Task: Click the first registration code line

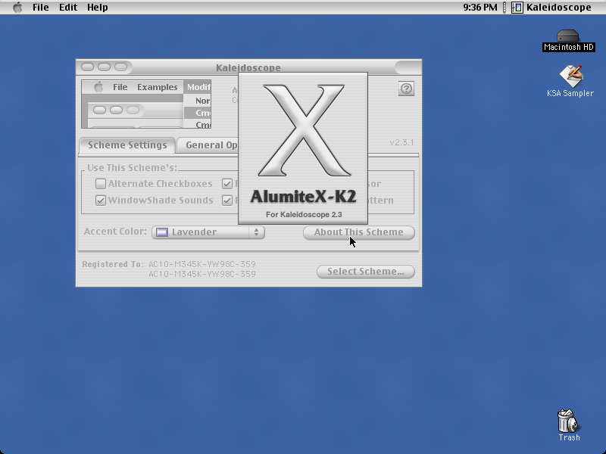Action: click(202, 264)
